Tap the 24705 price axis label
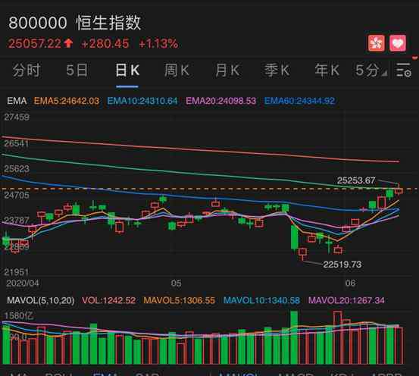This screenshot has width=419, height=376. click(x=17, y=196)
